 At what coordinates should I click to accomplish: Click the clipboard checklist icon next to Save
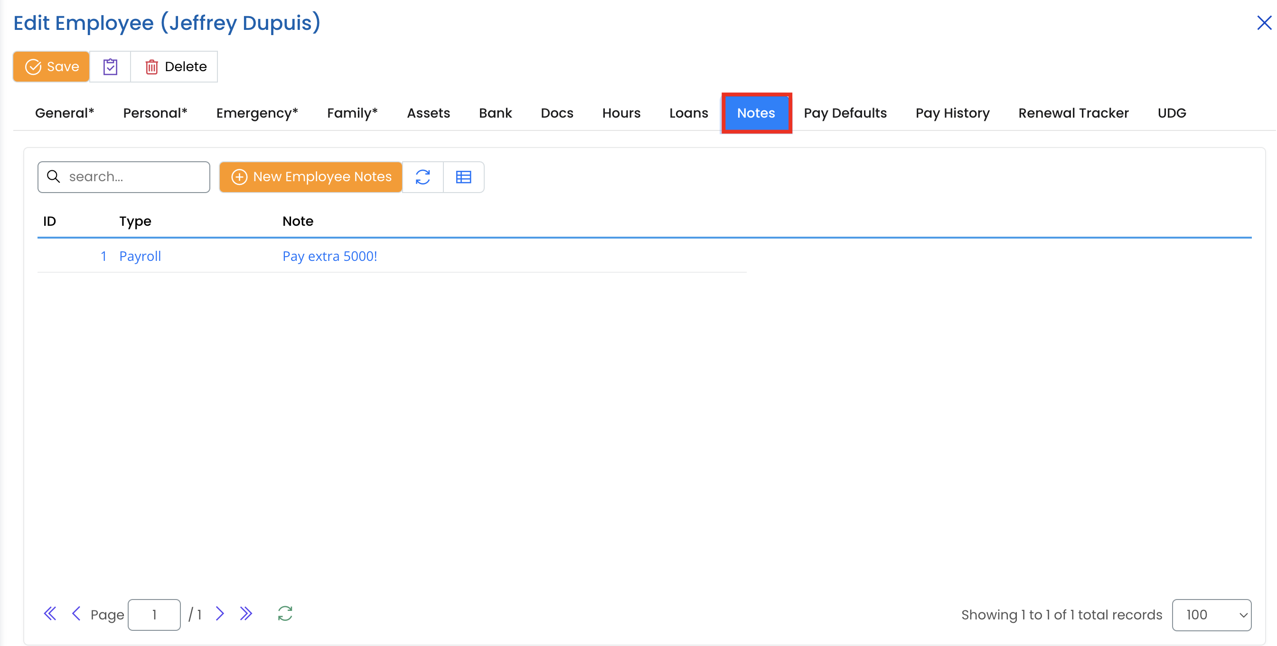[110, 66]
